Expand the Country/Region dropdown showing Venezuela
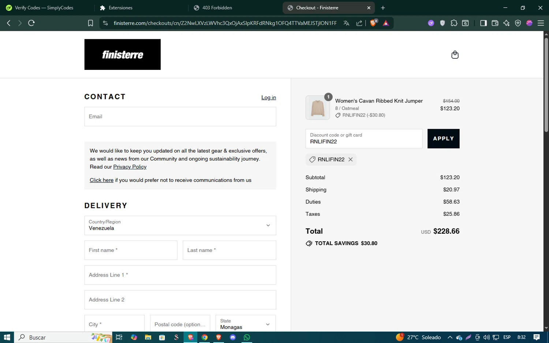549x343 pixels. pyautogui.click(x=180, y=225)
